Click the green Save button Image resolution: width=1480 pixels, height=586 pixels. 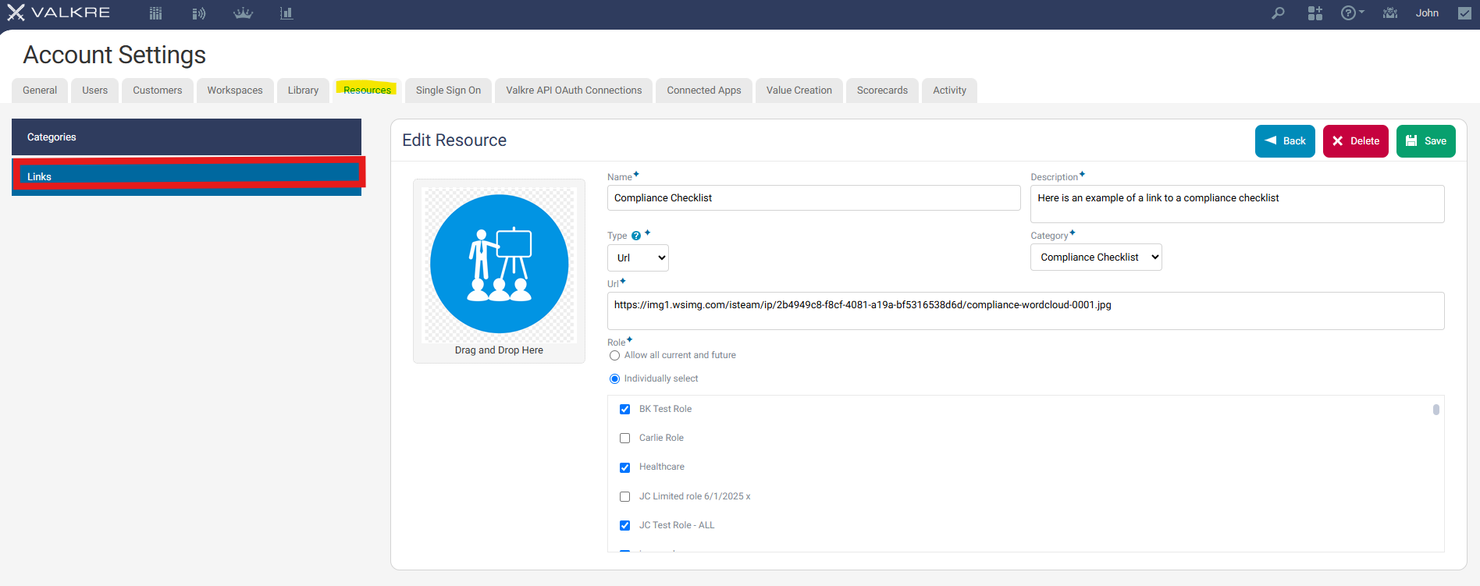pyautogui.click(x=1426, y=141)
